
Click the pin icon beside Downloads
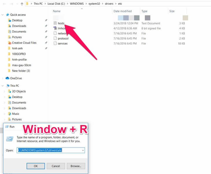pos(46,26)
